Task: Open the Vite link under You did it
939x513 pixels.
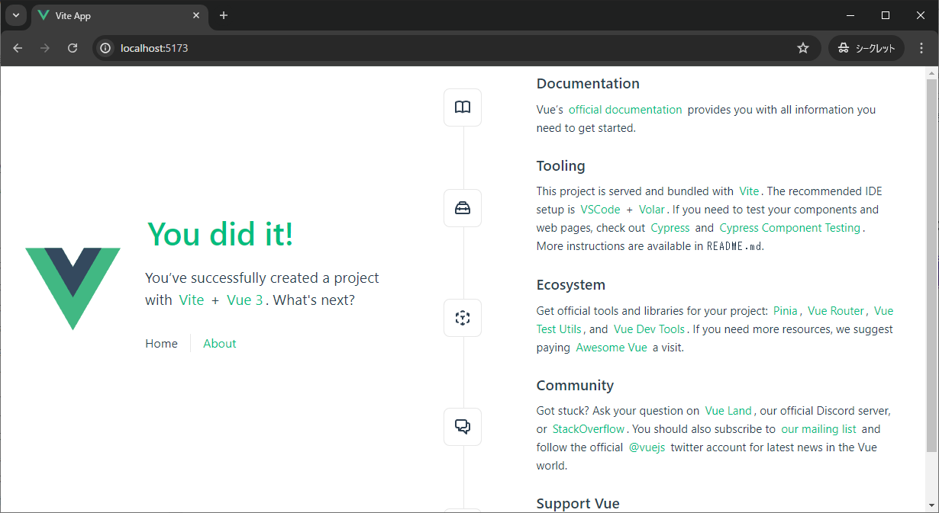Action: (x=192, y=300)
